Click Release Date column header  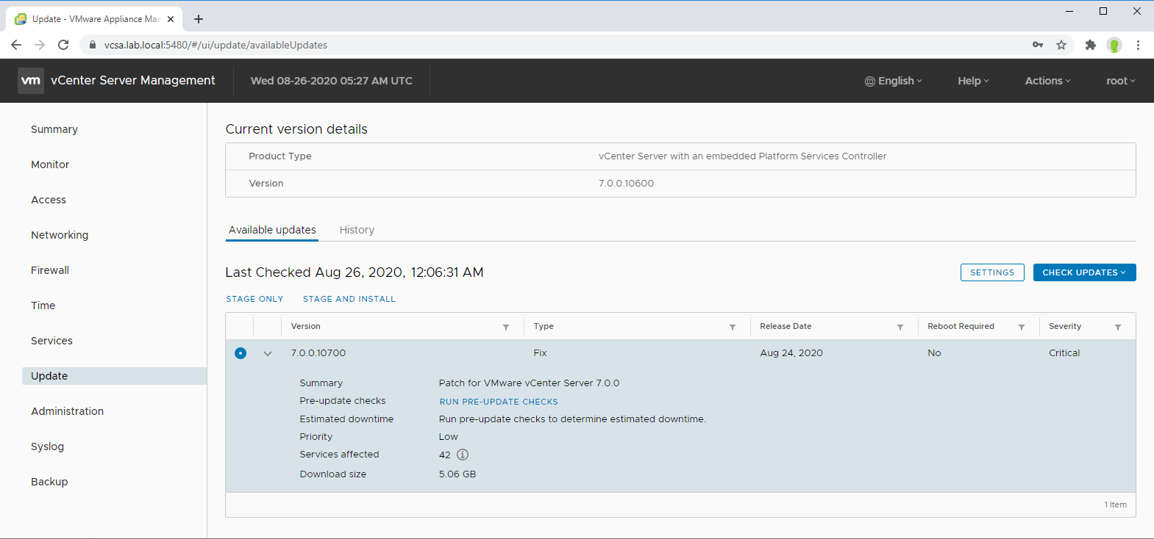(x=786, y=326)
